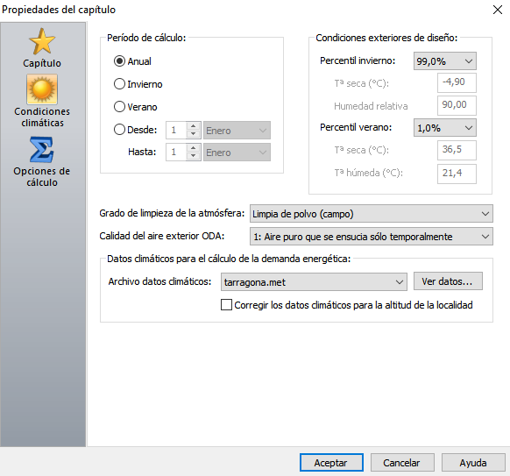Open the Percentil verano dropdown
Screen dimensions: 510x476
tap(444, 127)
